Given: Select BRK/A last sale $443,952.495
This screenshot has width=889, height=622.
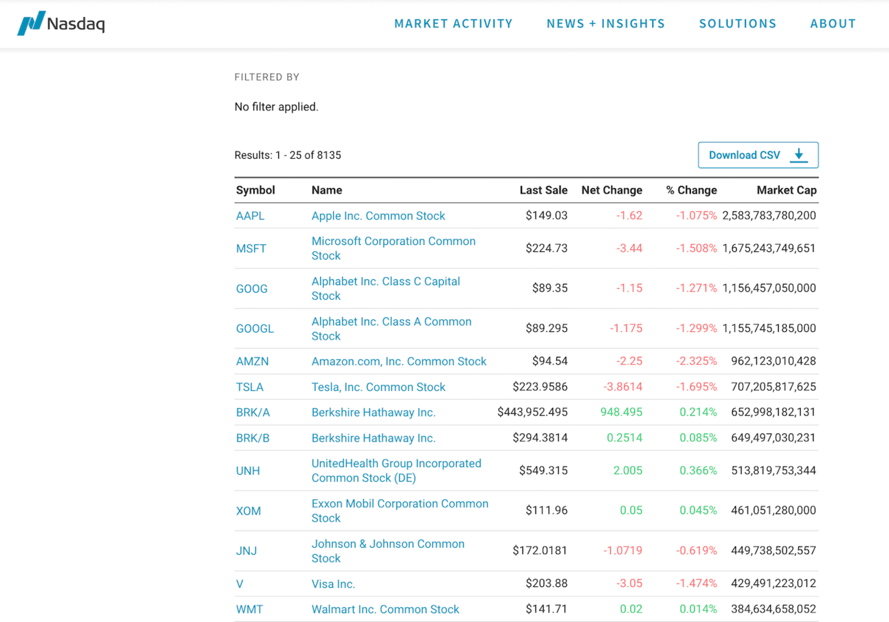Looking at the screenshot, I should coord(532,412).
